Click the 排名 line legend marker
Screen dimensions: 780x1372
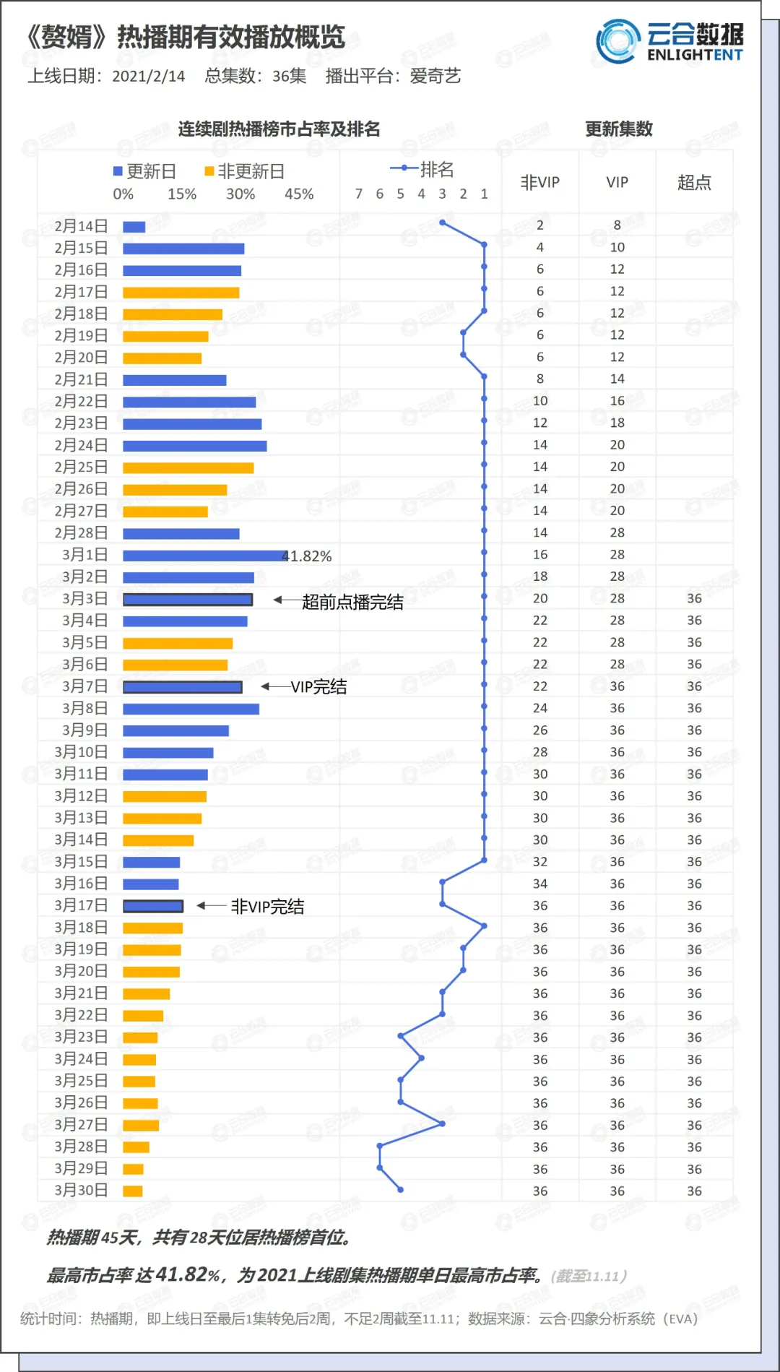coord(403,169)
